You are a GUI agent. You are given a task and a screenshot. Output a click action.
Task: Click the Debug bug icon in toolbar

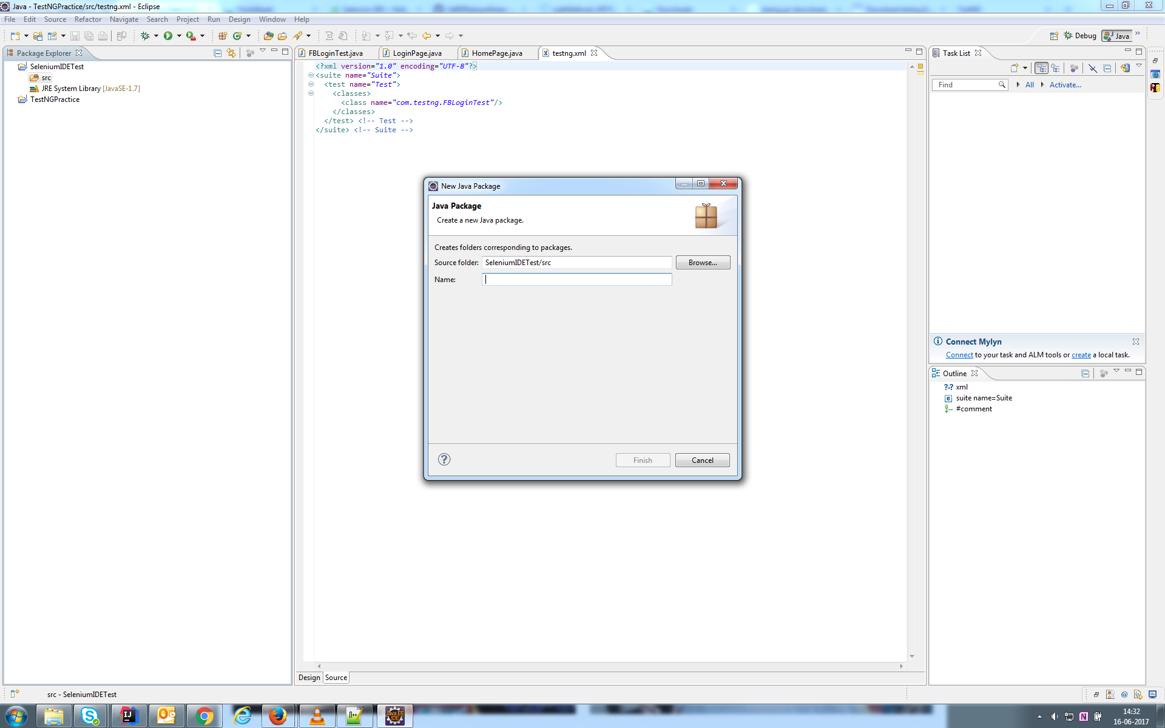point(145,36)
